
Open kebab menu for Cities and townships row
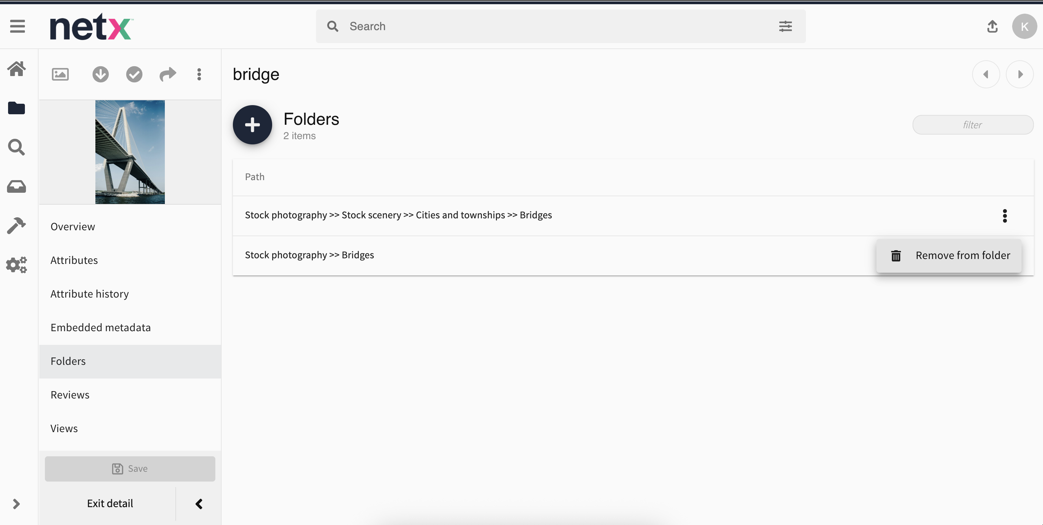pyautogui.click(x=1004, y=216)
